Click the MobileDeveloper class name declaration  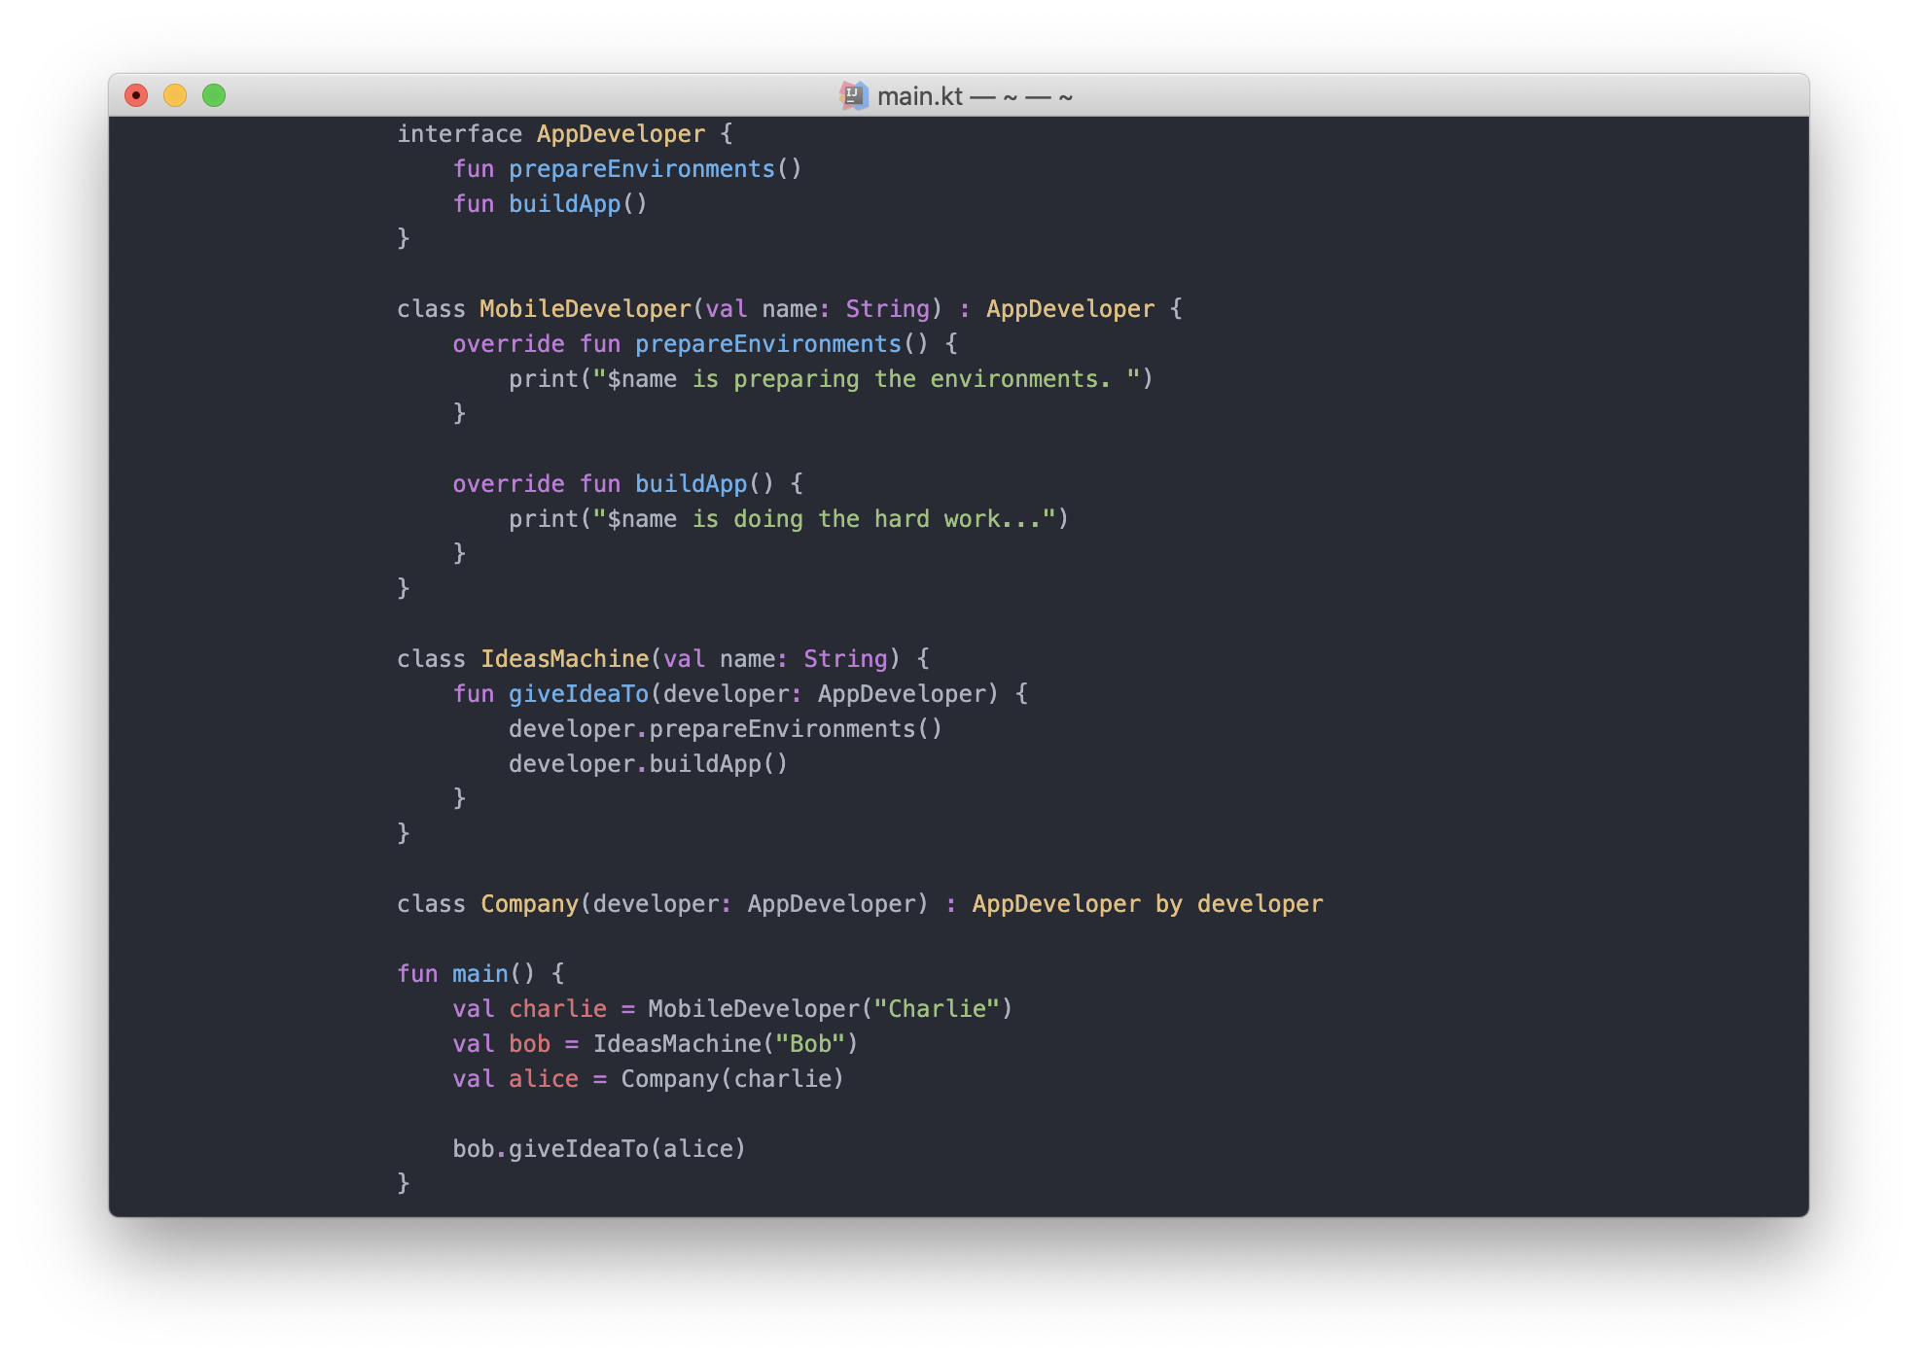pos(585,309)
